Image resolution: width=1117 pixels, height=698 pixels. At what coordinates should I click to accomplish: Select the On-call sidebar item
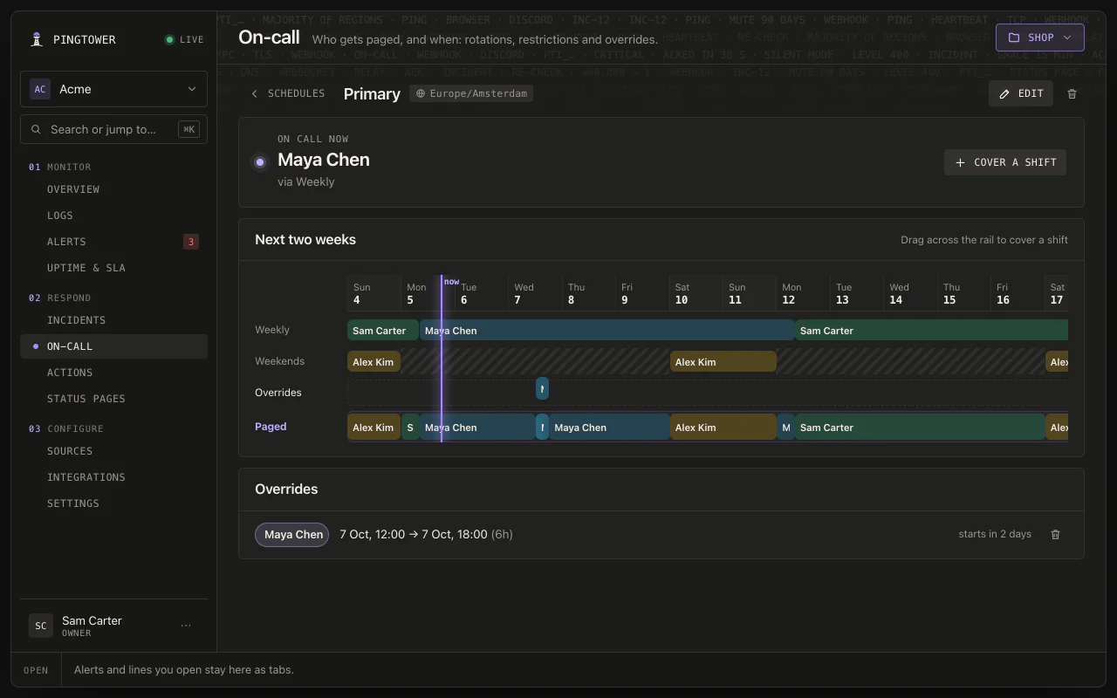click(113, 346)
